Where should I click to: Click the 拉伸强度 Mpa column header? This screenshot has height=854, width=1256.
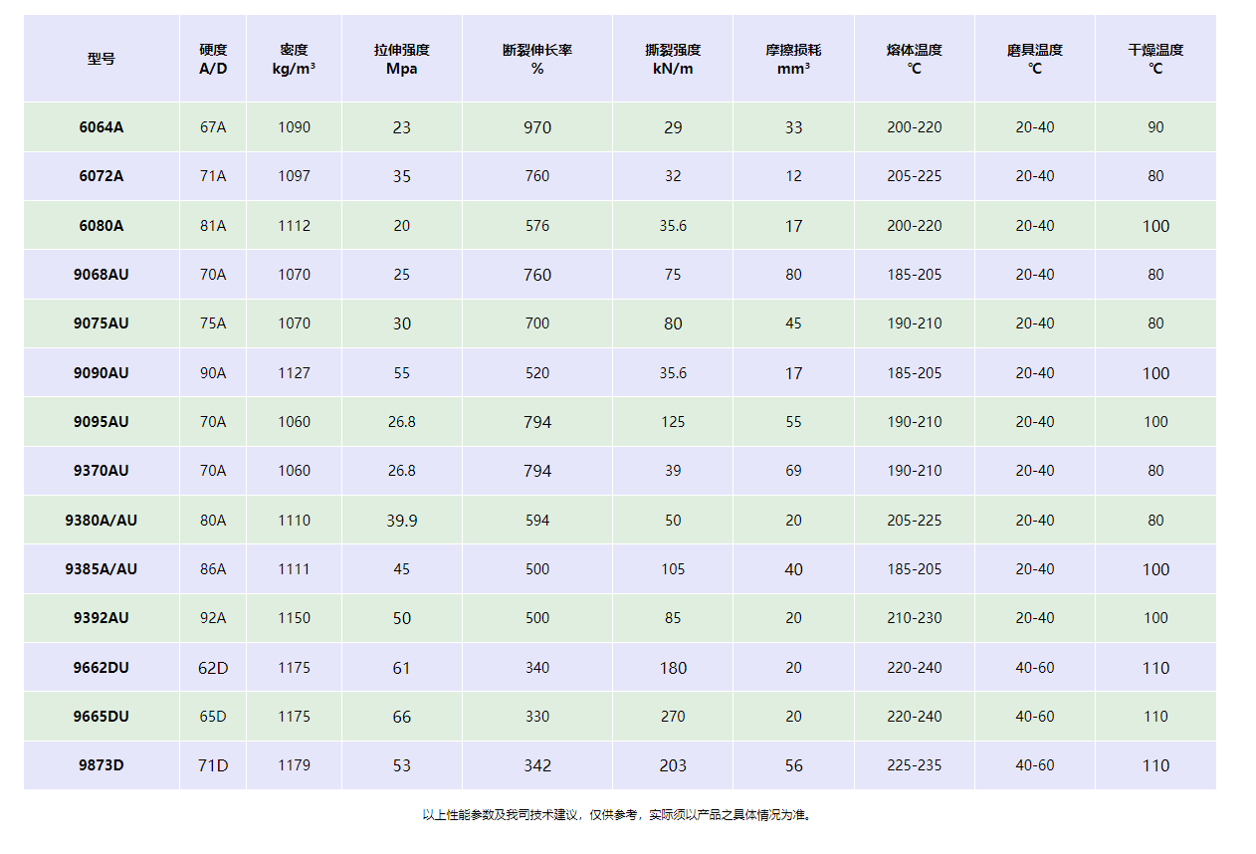[401, 59]
